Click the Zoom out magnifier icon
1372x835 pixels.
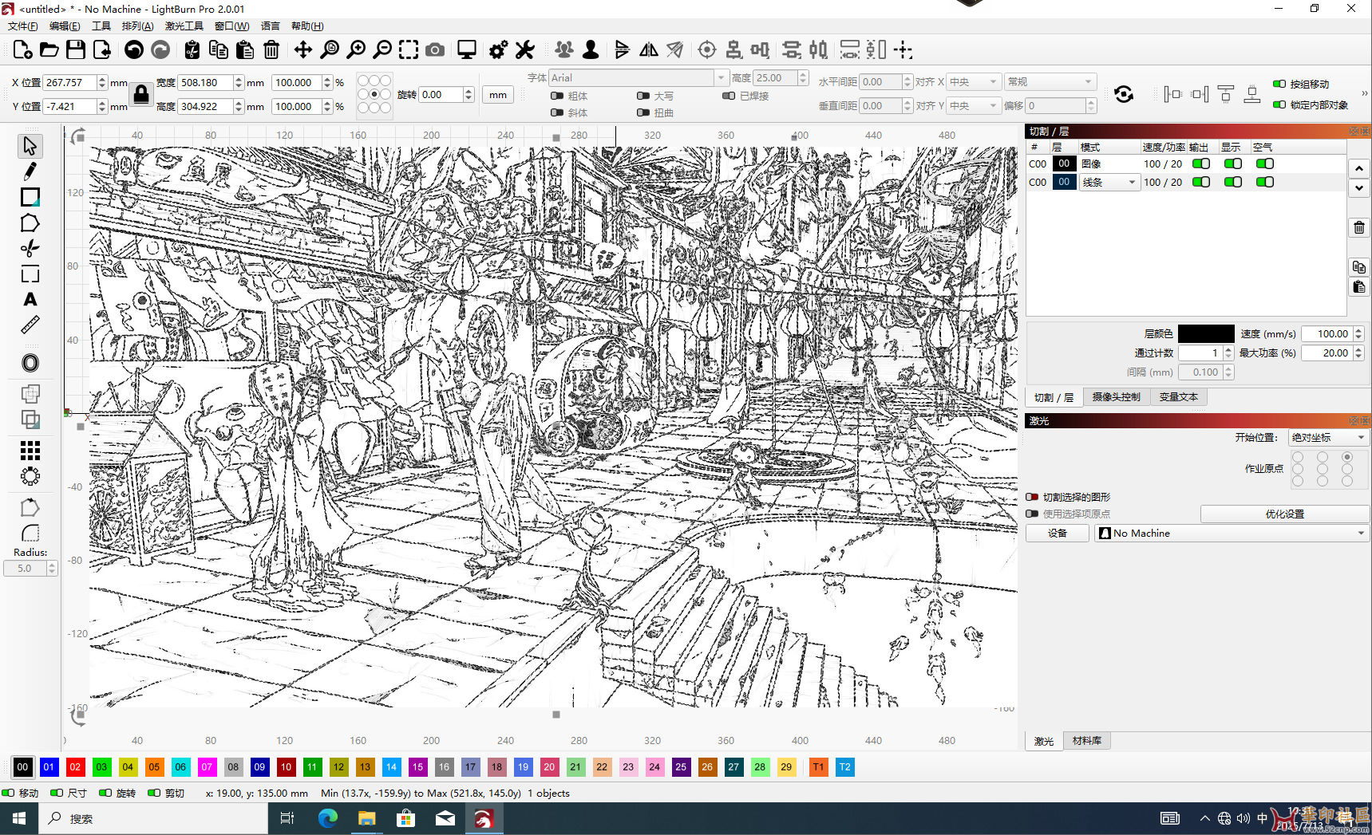[382, 49]
